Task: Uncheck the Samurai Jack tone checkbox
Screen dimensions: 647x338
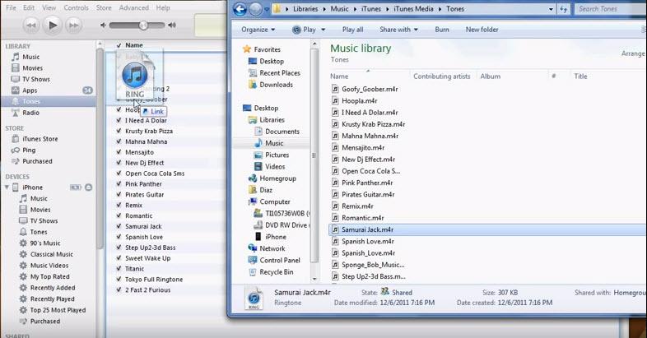Action: coord(119,226)
